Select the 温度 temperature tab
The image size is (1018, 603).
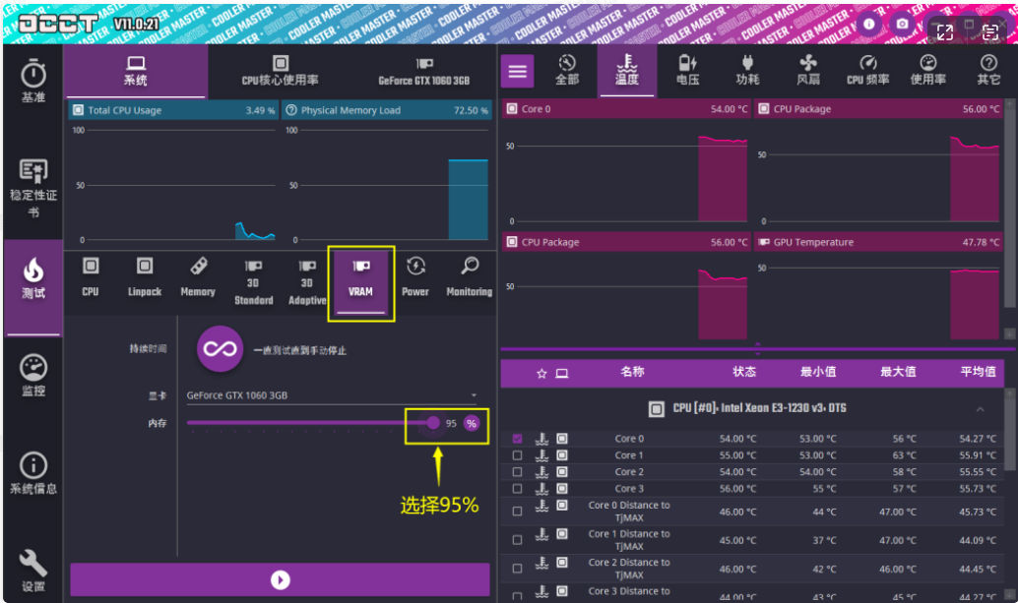(x=626, y=70)
